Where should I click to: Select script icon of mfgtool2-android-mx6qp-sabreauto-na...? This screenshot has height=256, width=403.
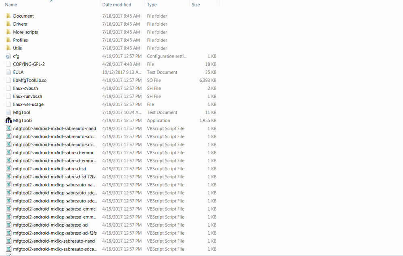[x=9, y=185]
